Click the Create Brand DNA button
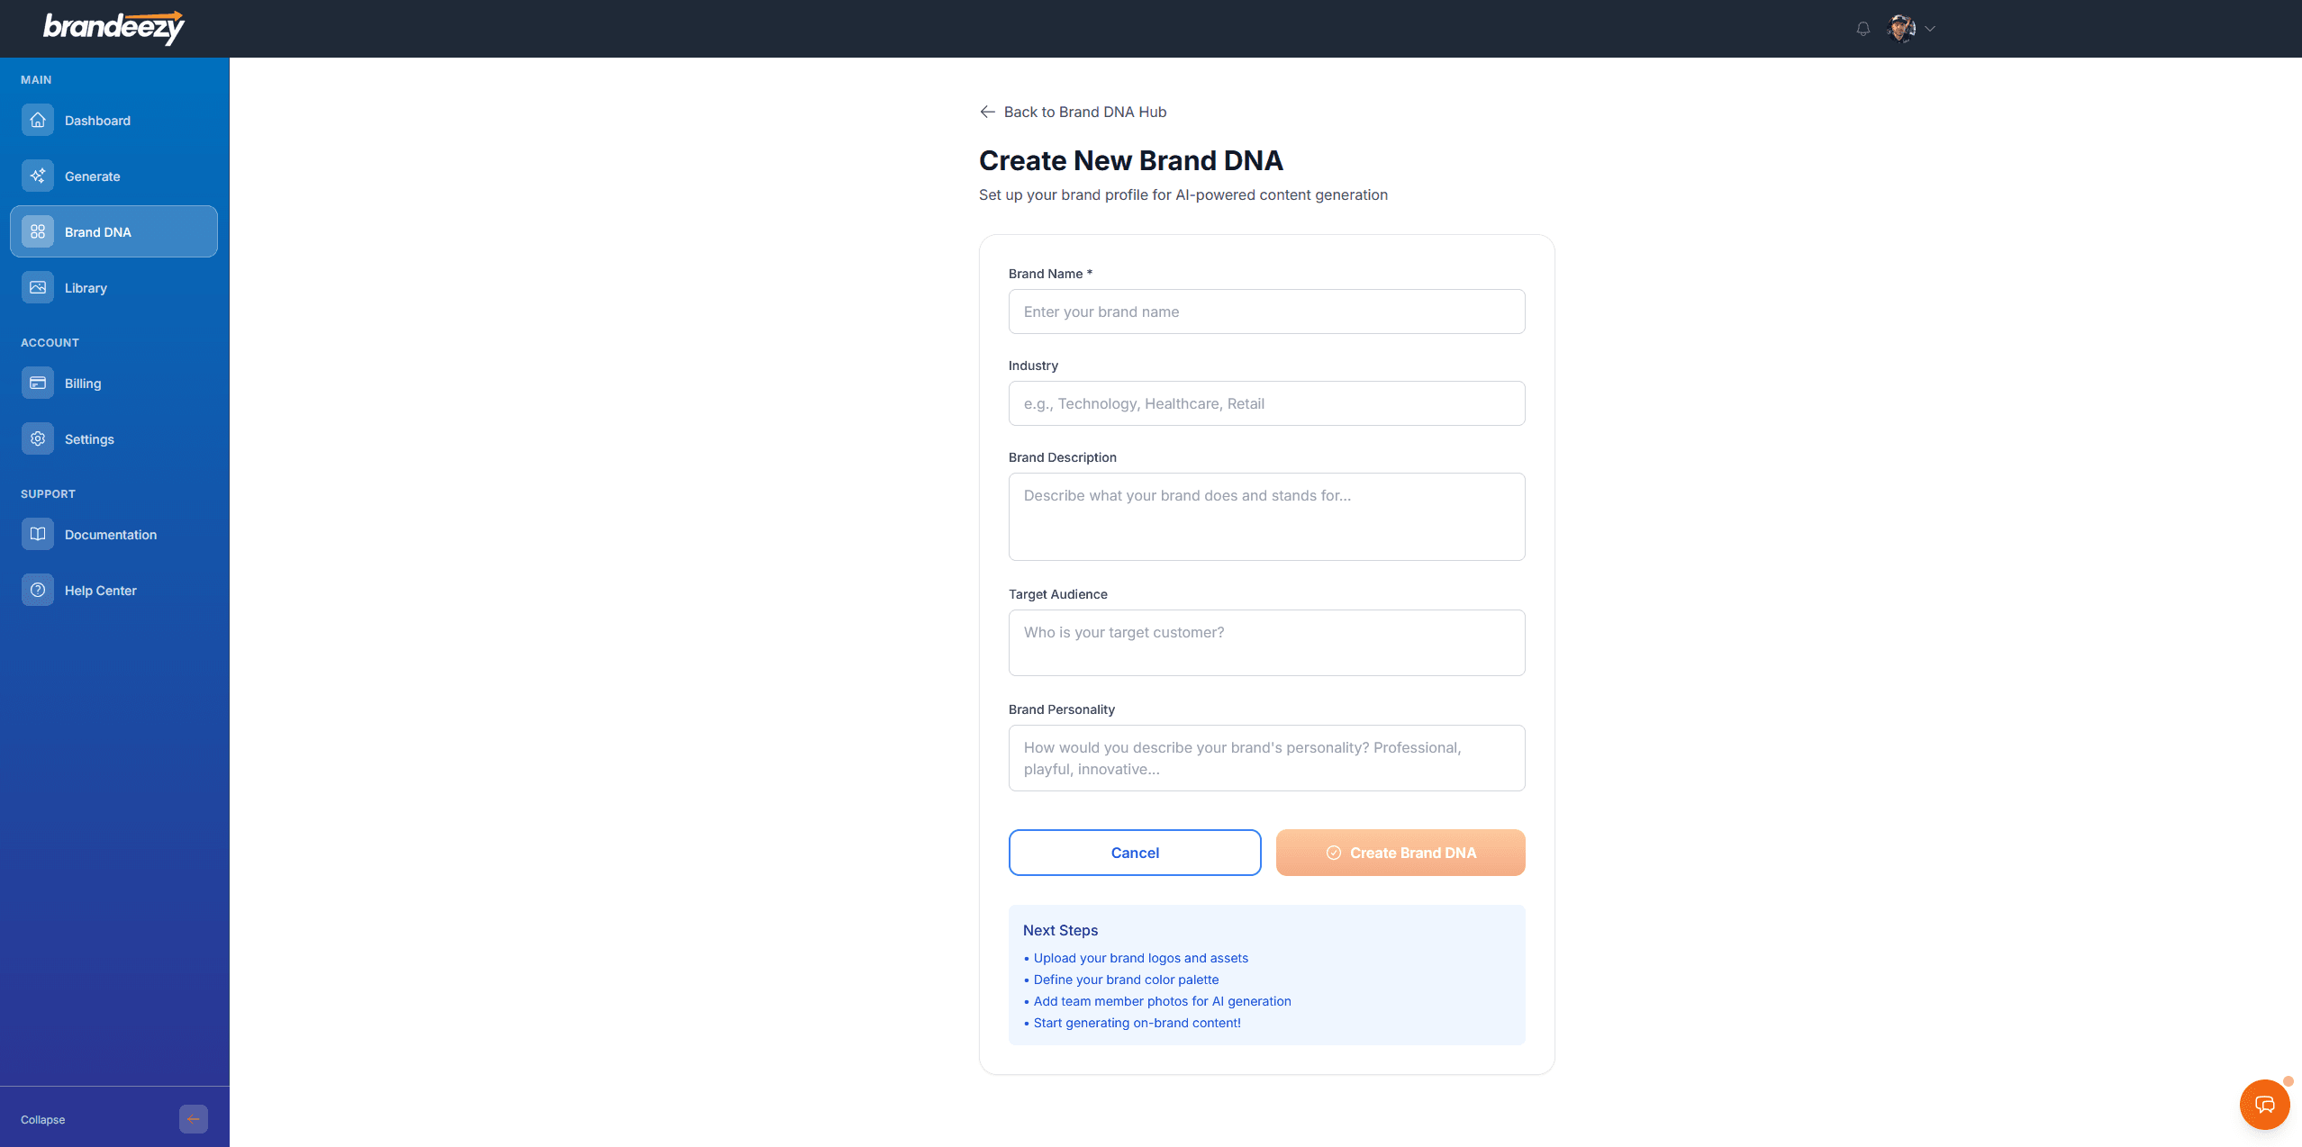This screenshot has width=2302, height=1147. coord(1400,852)
